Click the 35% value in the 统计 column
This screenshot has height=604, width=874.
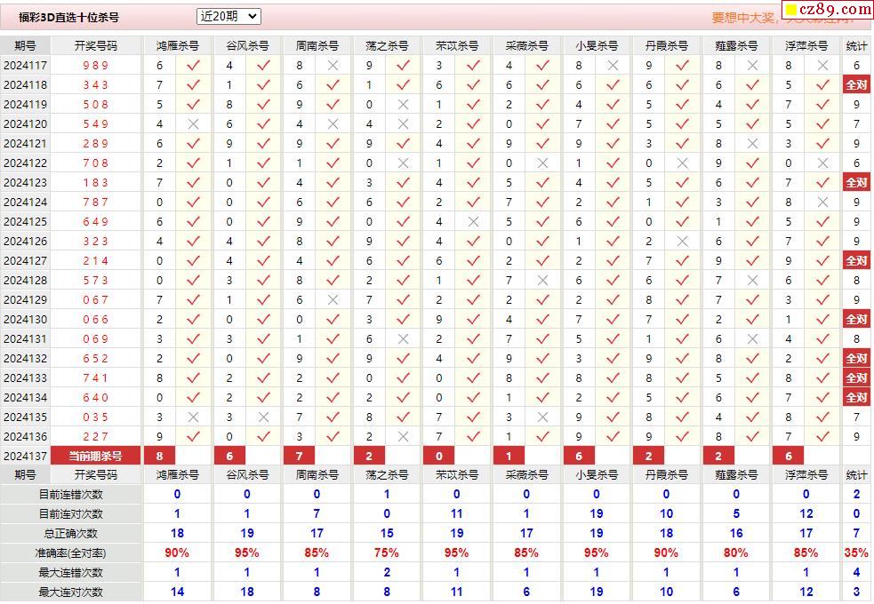856,553
